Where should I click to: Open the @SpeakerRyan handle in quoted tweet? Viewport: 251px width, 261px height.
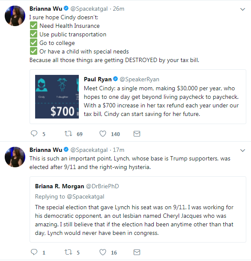click(139, 79)
